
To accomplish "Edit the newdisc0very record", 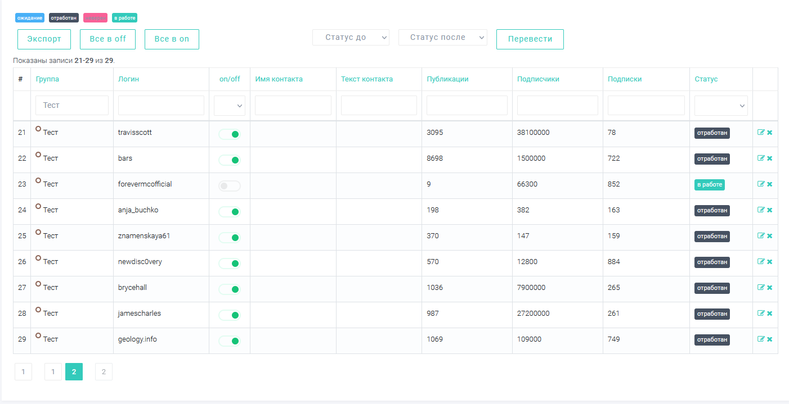I will [x=761, y=262].
